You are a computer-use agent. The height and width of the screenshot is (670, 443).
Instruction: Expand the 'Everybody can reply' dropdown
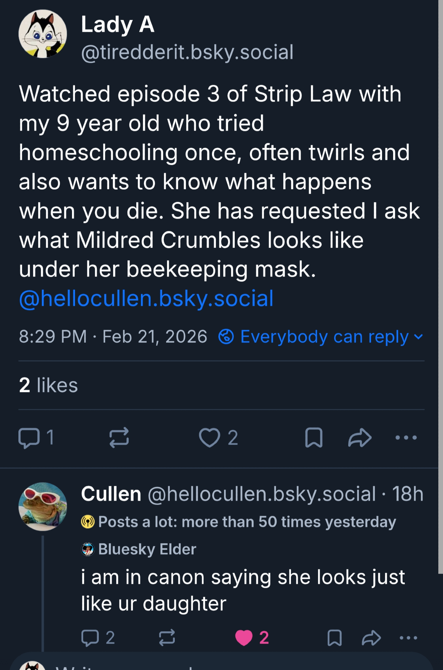[321, 337]
